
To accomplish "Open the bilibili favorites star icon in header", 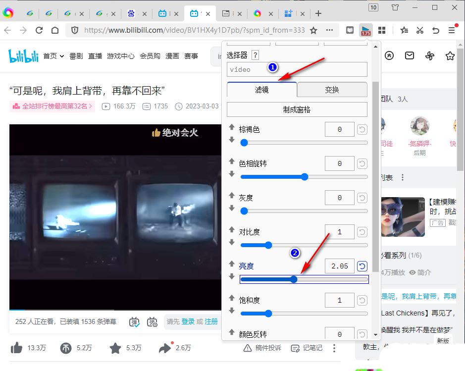I will [x=450, y=56].
